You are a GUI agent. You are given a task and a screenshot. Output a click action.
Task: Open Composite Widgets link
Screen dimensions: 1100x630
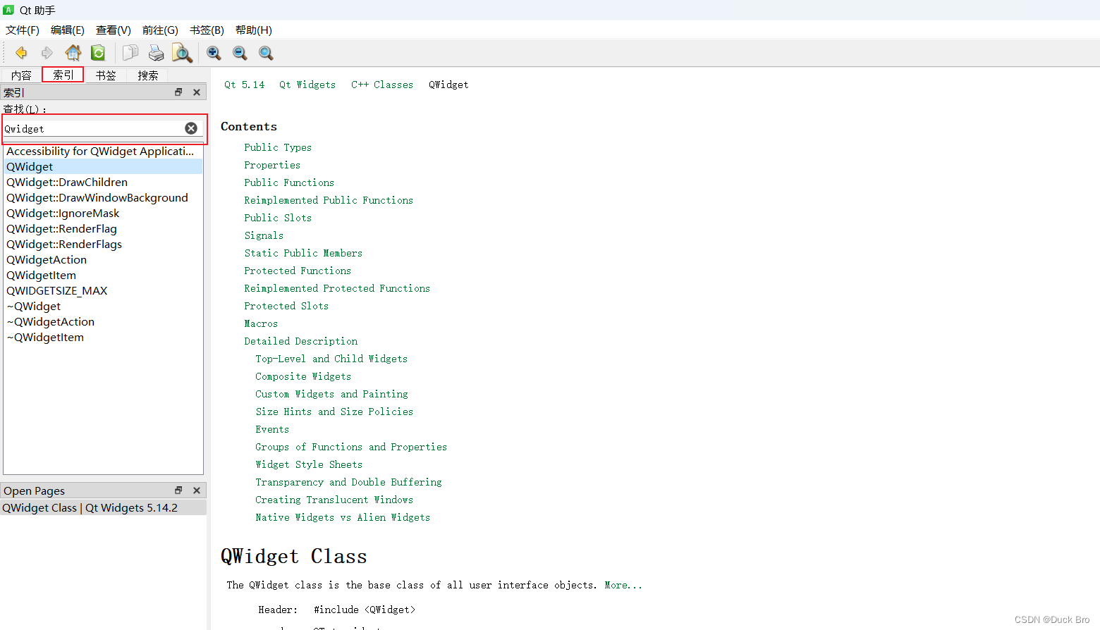[x=303, y=376]
